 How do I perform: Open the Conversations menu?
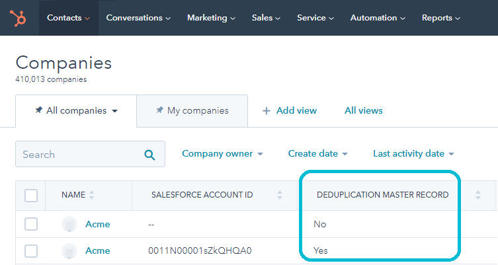pyautogui.click(x=138, y=18)
